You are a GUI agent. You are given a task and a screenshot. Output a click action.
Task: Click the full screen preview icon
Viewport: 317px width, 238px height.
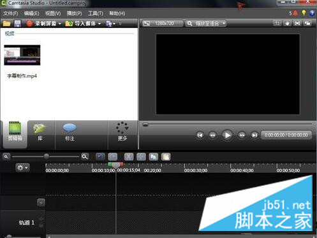pyautogui.click(x=297, y=23)
